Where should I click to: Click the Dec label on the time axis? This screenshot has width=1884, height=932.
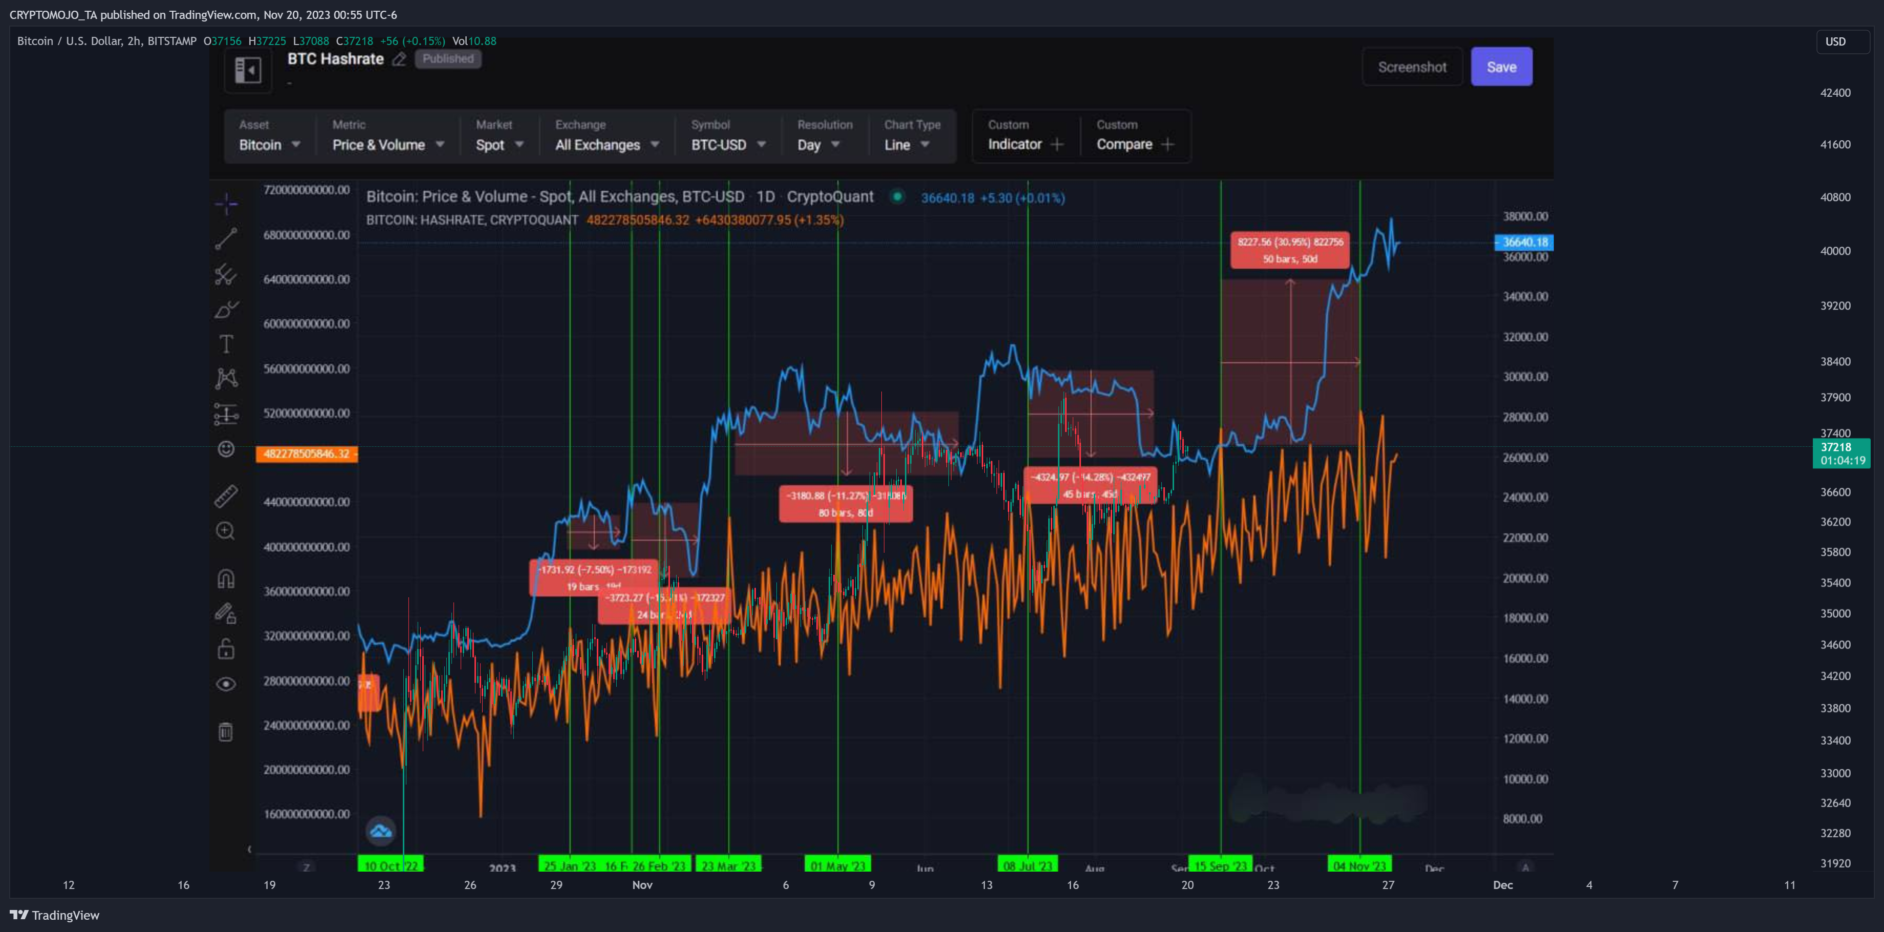pyautogui.click(x=1502, y=885)
